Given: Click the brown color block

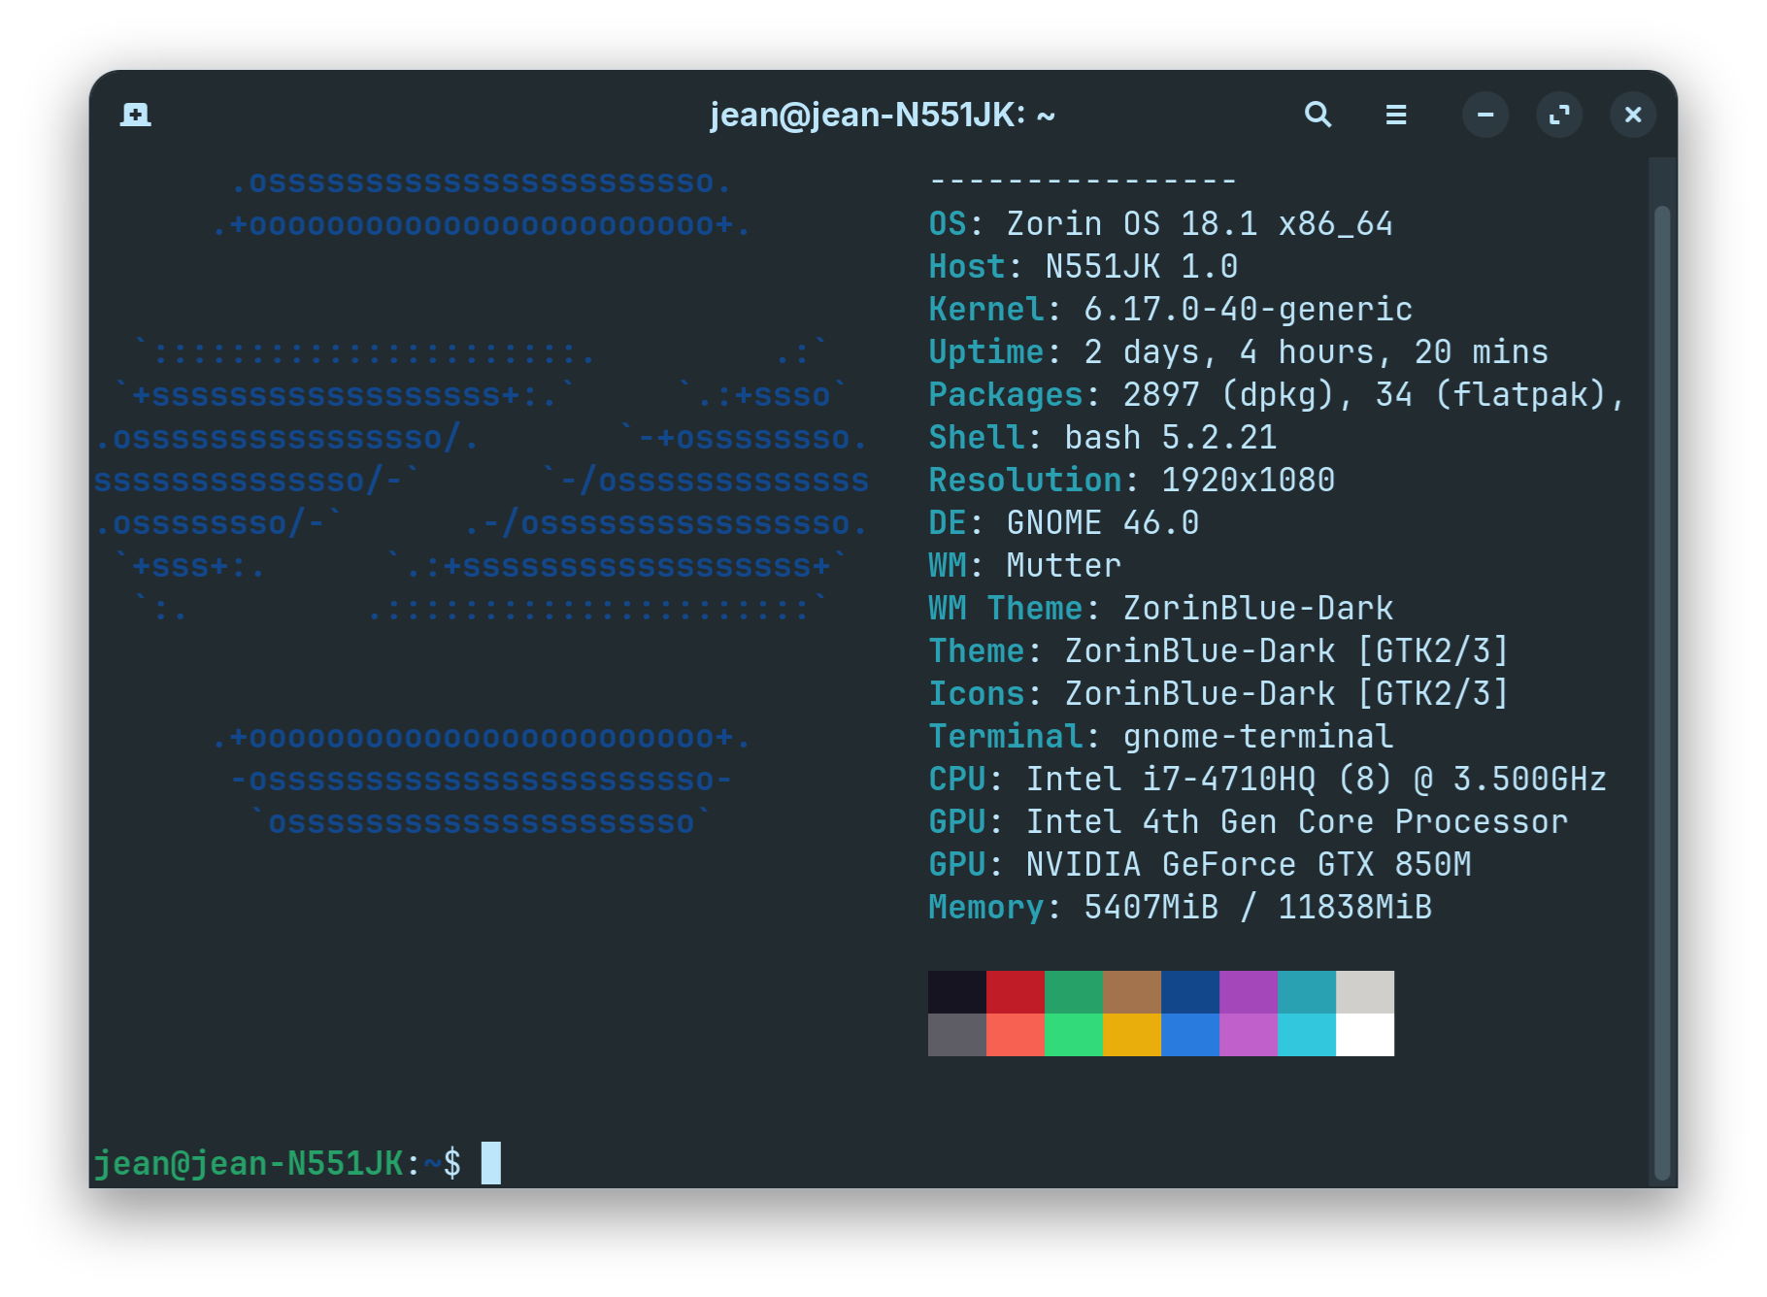Looking at the screenshot, I should click(x=1132, y=992).
